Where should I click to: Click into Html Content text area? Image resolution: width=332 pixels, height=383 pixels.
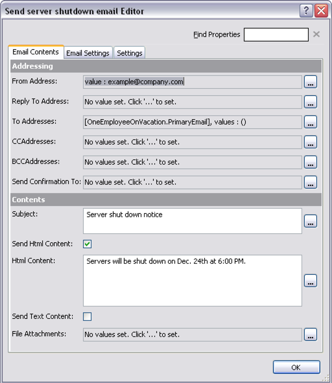(192, 281)
